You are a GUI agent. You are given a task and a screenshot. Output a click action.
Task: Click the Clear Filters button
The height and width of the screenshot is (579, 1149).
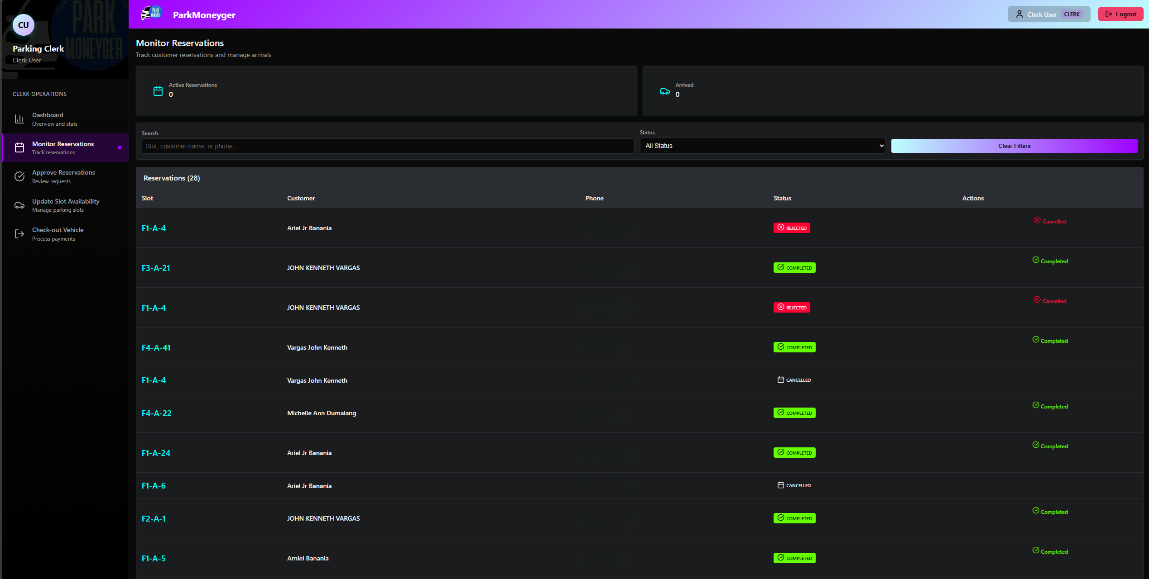pyautogui.click(x=1014, y=146)
